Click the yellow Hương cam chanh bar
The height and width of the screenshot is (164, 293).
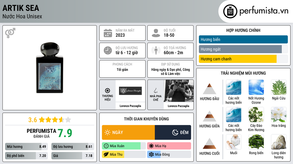tap(238, 59)
